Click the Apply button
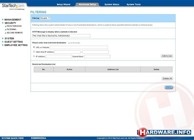This screenshot has height=140, width=194. pyautogui.click(x=169, y=87)
